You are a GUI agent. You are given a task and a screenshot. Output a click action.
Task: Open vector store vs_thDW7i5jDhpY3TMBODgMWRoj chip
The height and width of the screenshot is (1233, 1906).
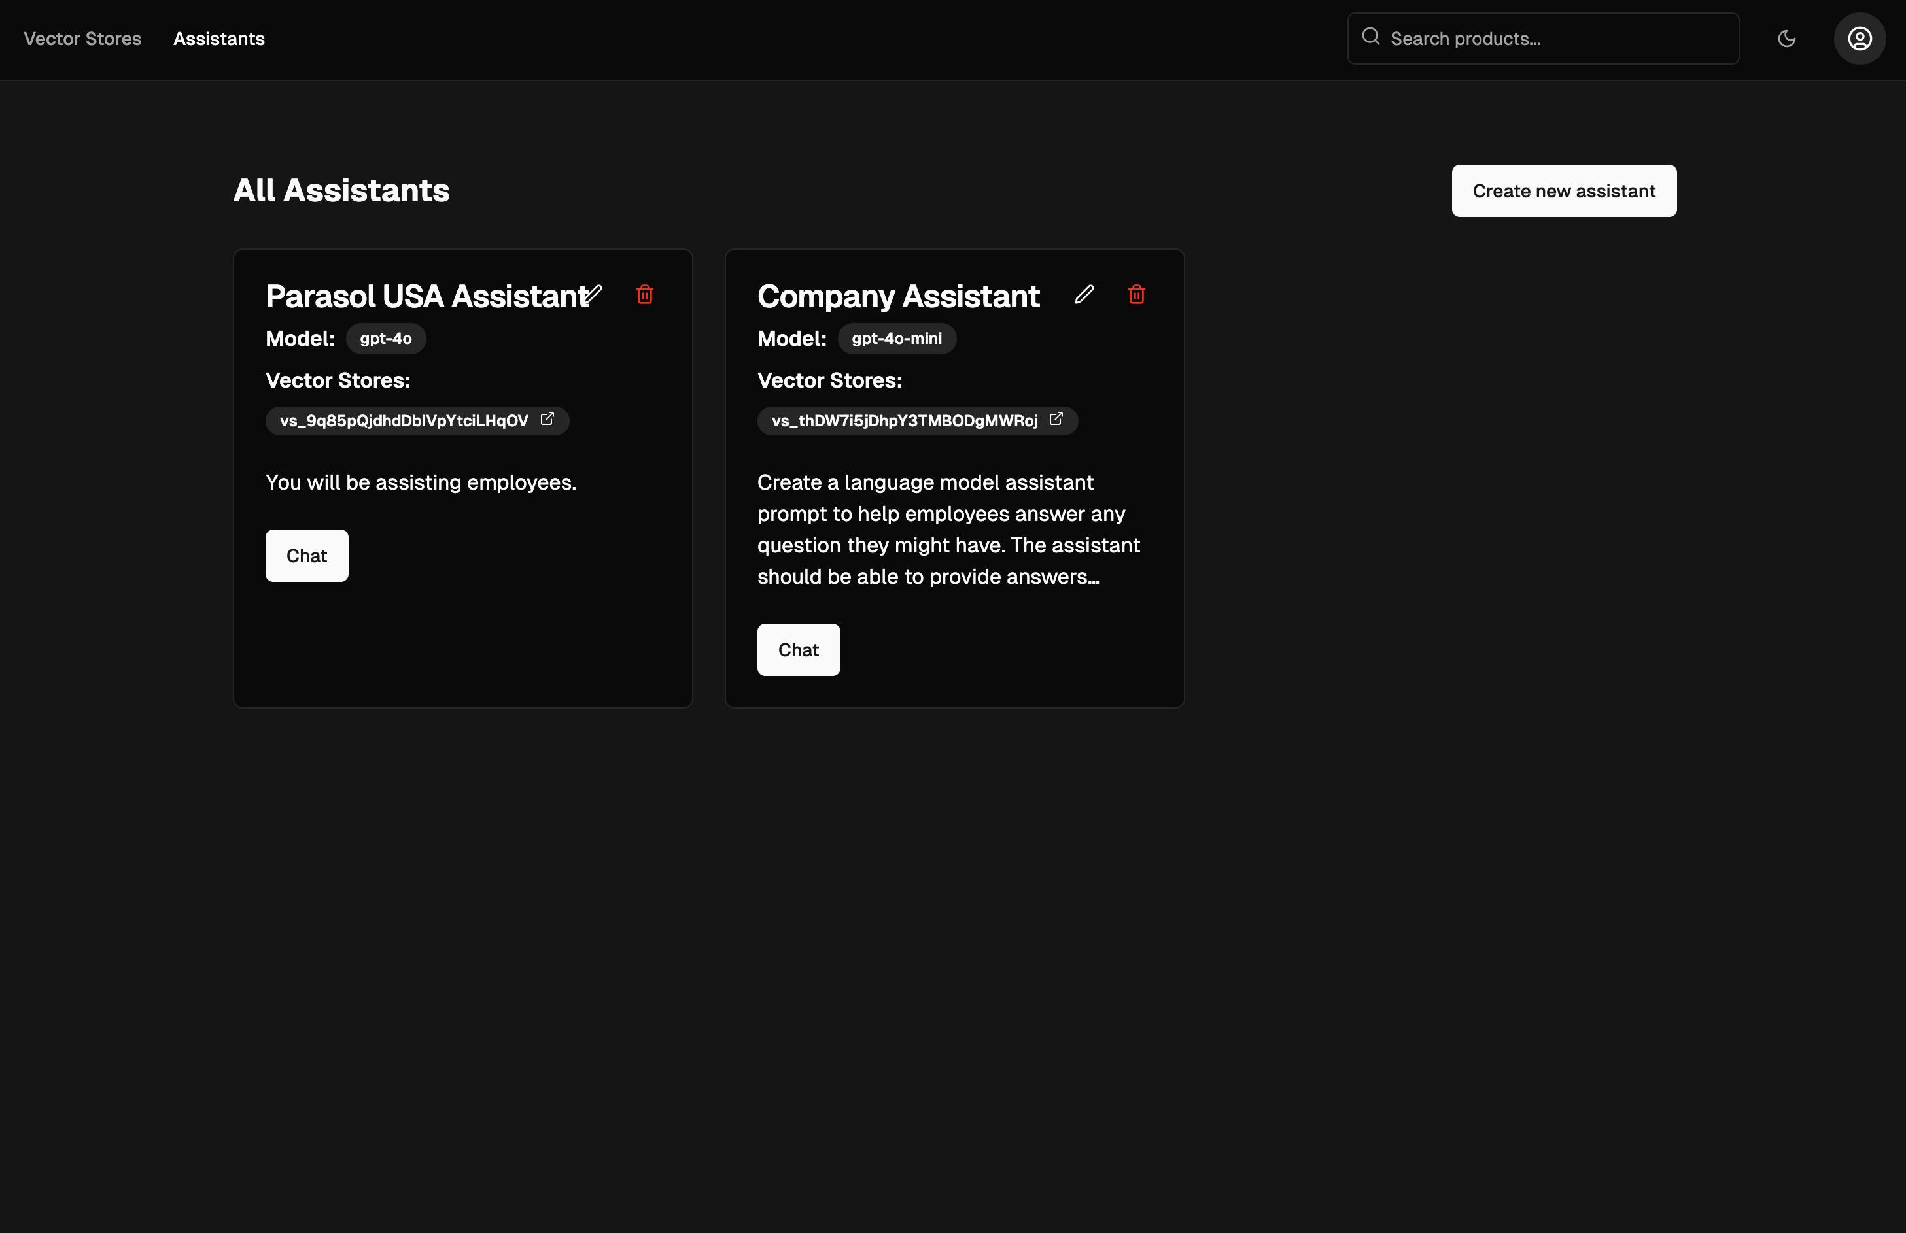904,421
